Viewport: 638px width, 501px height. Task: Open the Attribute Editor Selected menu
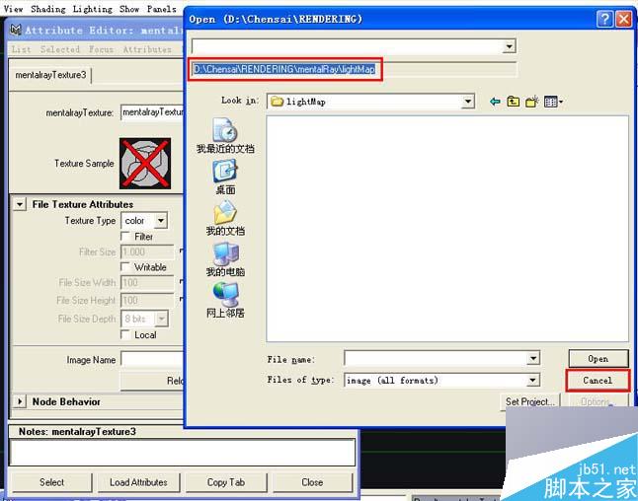[60, 49]
